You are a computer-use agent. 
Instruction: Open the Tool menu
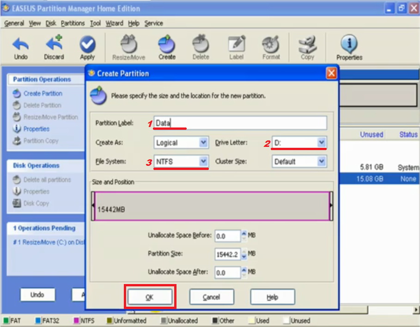point(95,23)
